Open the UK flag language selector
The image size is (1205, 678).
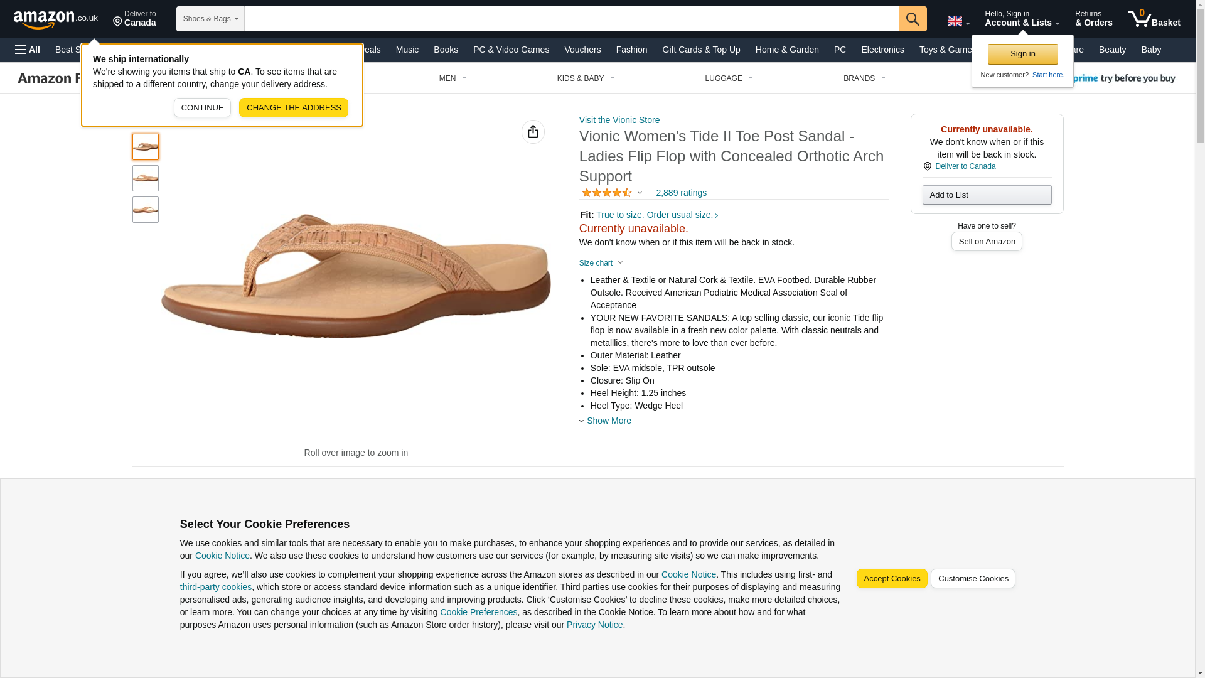[958, 21]
